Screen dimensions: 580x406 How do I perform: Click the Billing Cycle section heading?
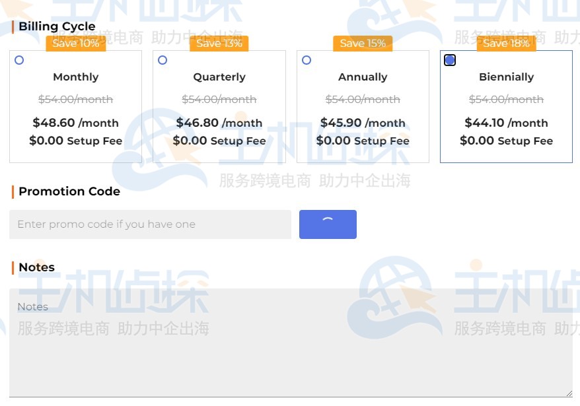(x=57, y=27)
